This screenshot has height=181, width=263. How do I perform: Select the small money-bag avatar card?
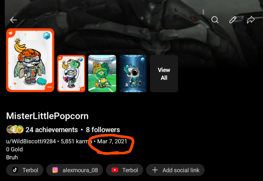pos(71,74)
